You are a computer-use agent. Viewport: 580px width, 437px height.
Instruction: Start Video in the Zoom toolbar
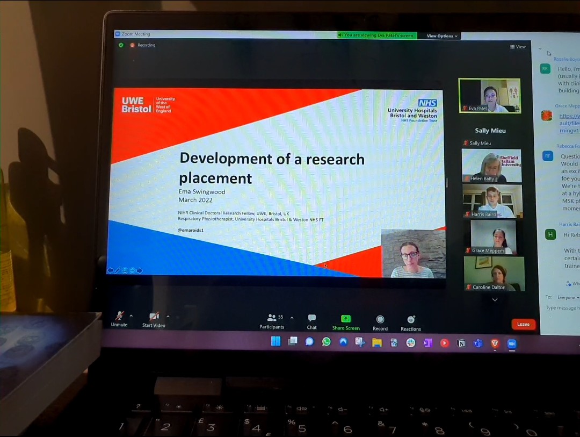pyautogui.click(x=154, y=320)
